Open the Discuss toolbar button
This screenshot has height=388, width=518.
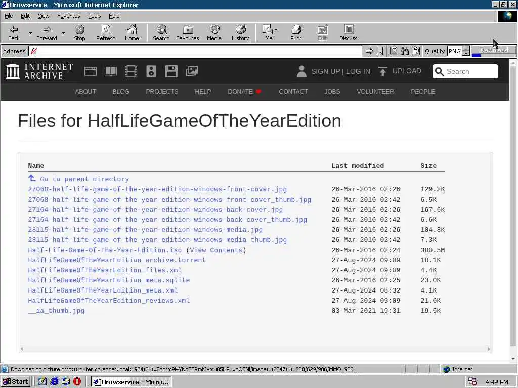[348, 33]
